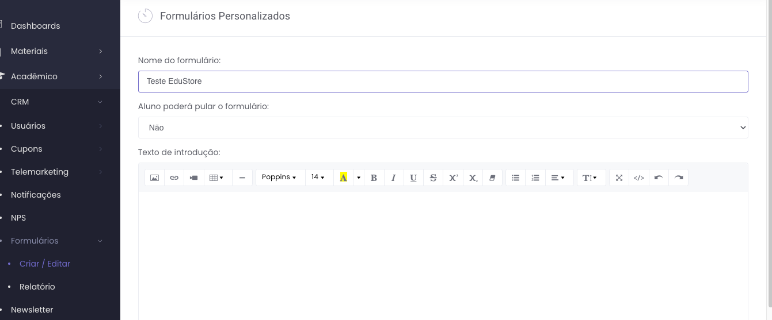Toggle bold formatting

pos(374,178)
